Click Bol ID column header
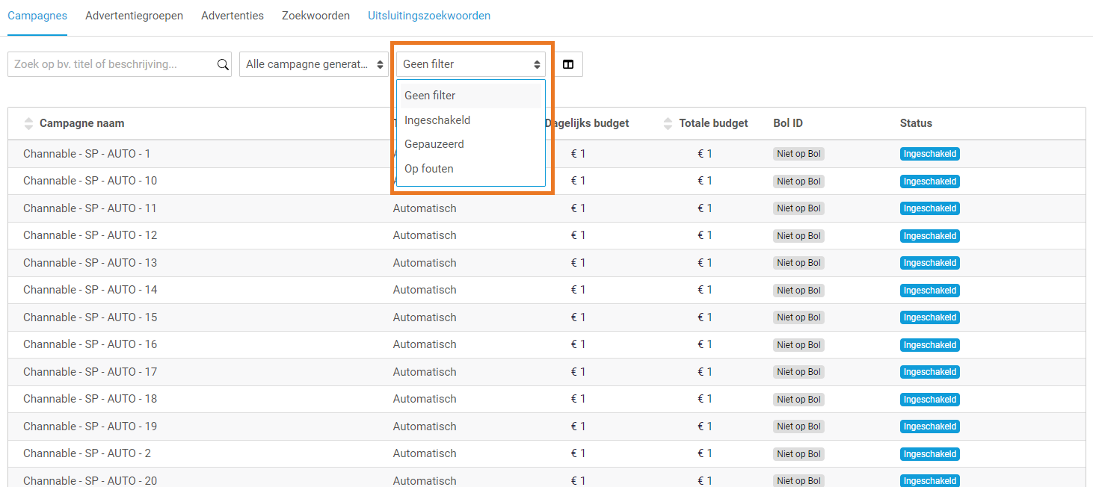 pyautogui.click(x=788, y=123)
